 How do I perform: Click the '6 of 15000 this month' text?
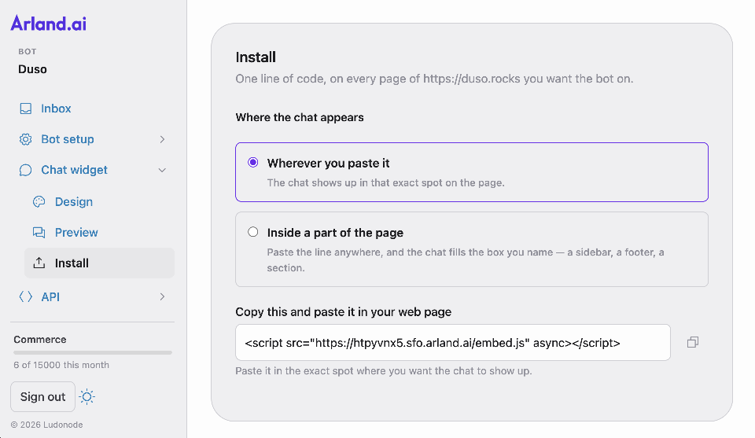click(61, 365)
